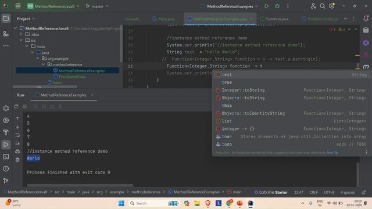Expand the MethodReferenceJava8 project dropdown
Viewport: 372px width, 209px height.
(53, 6)
